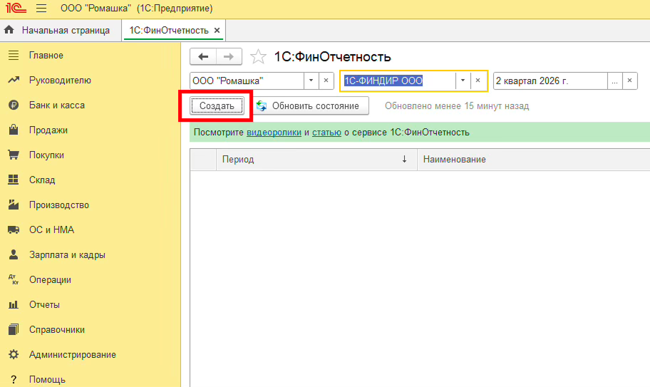Click the 2 квартал 2026 г. period field
The height and width of the screenshot is (387, 650).
[x=550, y=81]
